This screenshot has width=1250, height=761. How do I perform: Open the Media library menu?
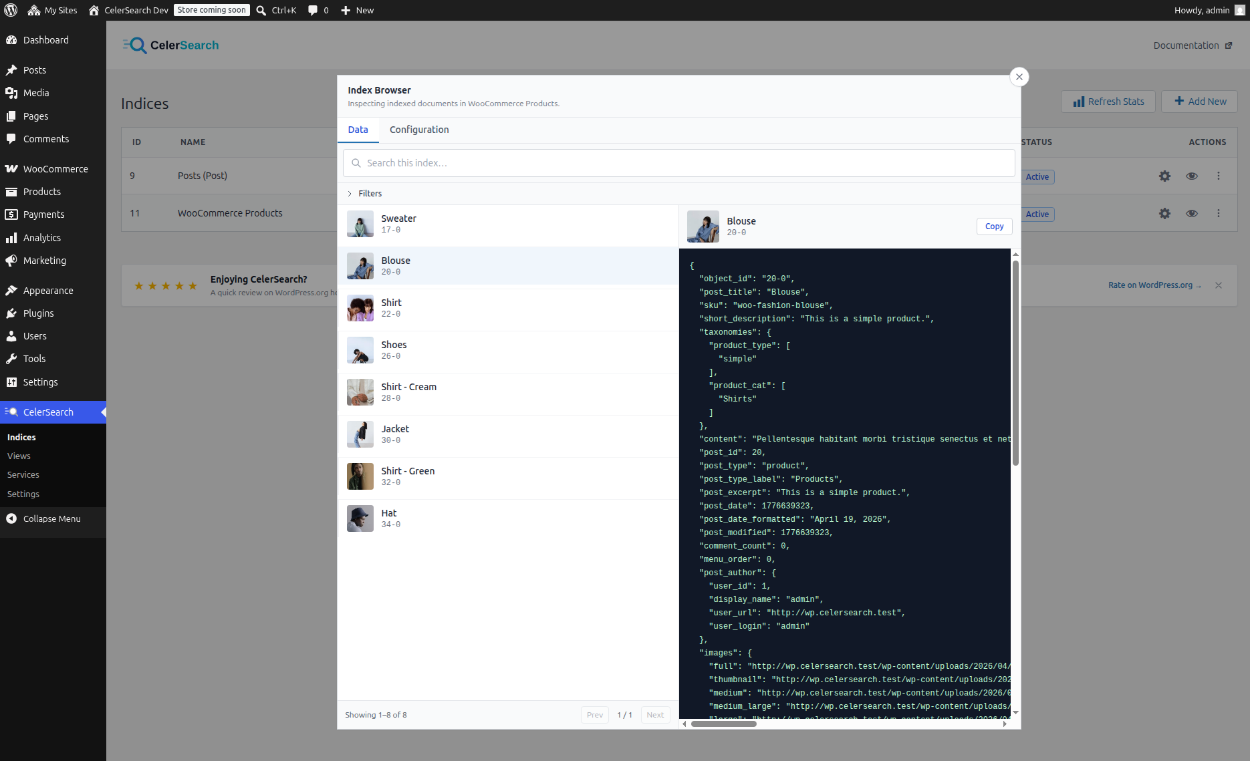tap(53, 93)
